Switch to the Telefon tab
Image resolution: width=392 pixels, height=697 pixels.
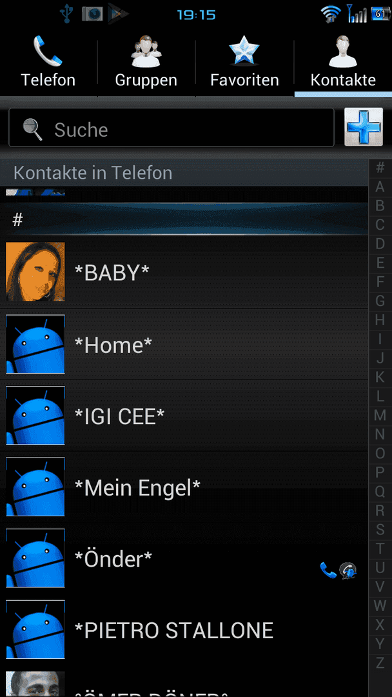click(48, 61)
